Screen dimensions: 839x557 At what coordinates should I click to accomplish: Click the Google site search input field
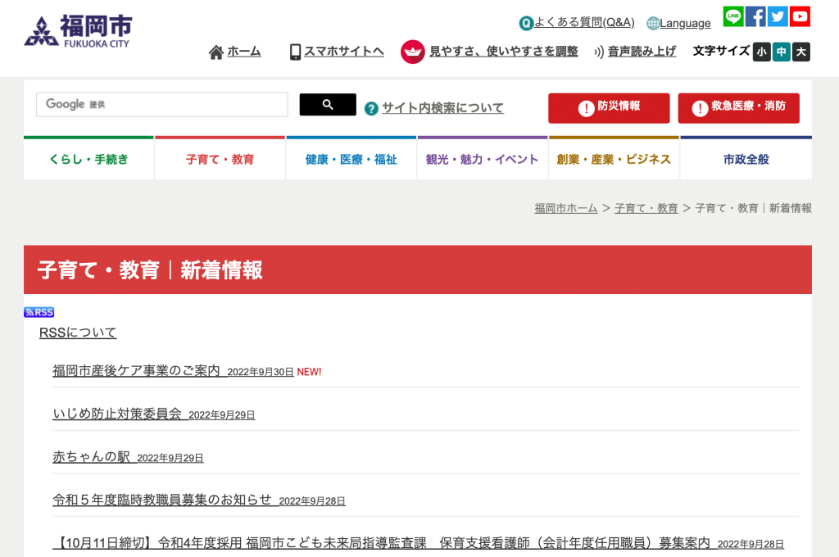(162, 104)
